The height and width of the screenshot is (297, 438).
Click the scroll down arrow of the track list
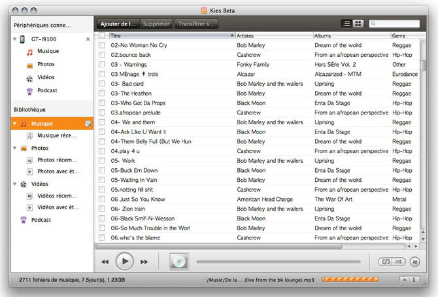tap(423, 239)
